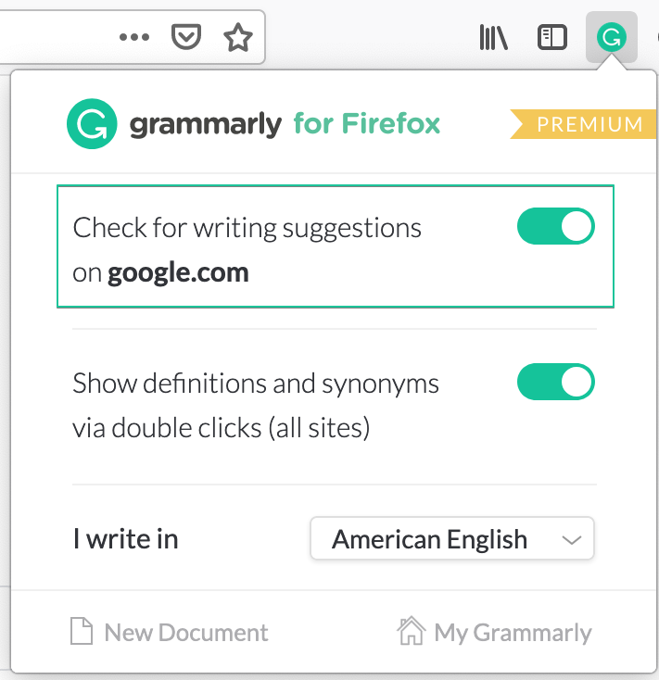This screenshot has height=680, width=659.
Task: Open the American English language dropdown
Action: click(451, 539)
